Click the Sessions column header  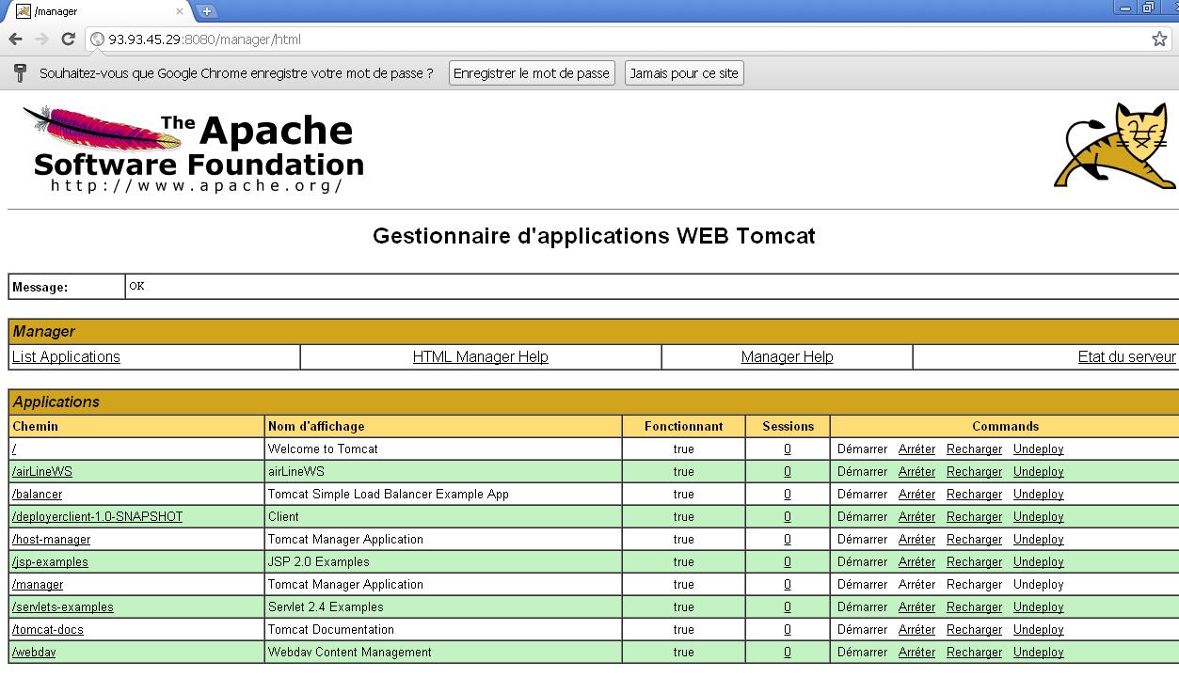click(788, 426)
